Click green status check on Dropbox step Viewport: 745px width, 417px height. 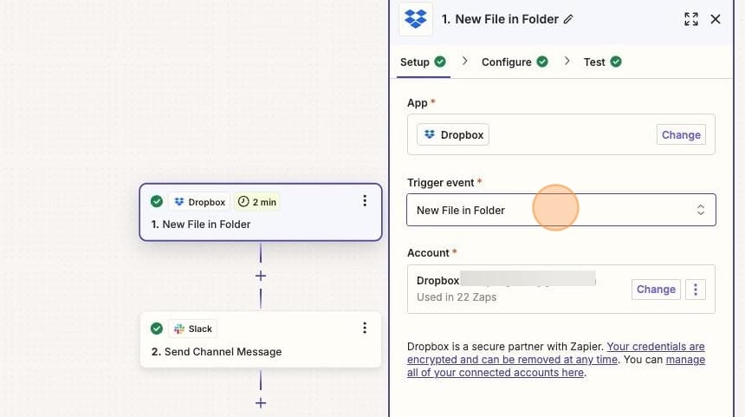tap(156, 202)
